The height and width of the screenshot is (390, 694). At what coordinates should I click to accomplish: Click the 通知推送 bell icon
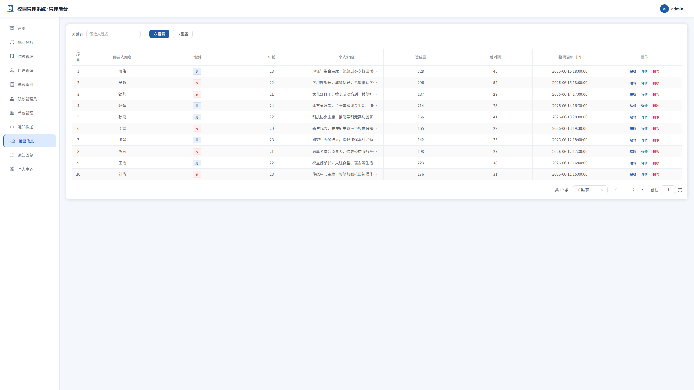[x=12, y=127]
